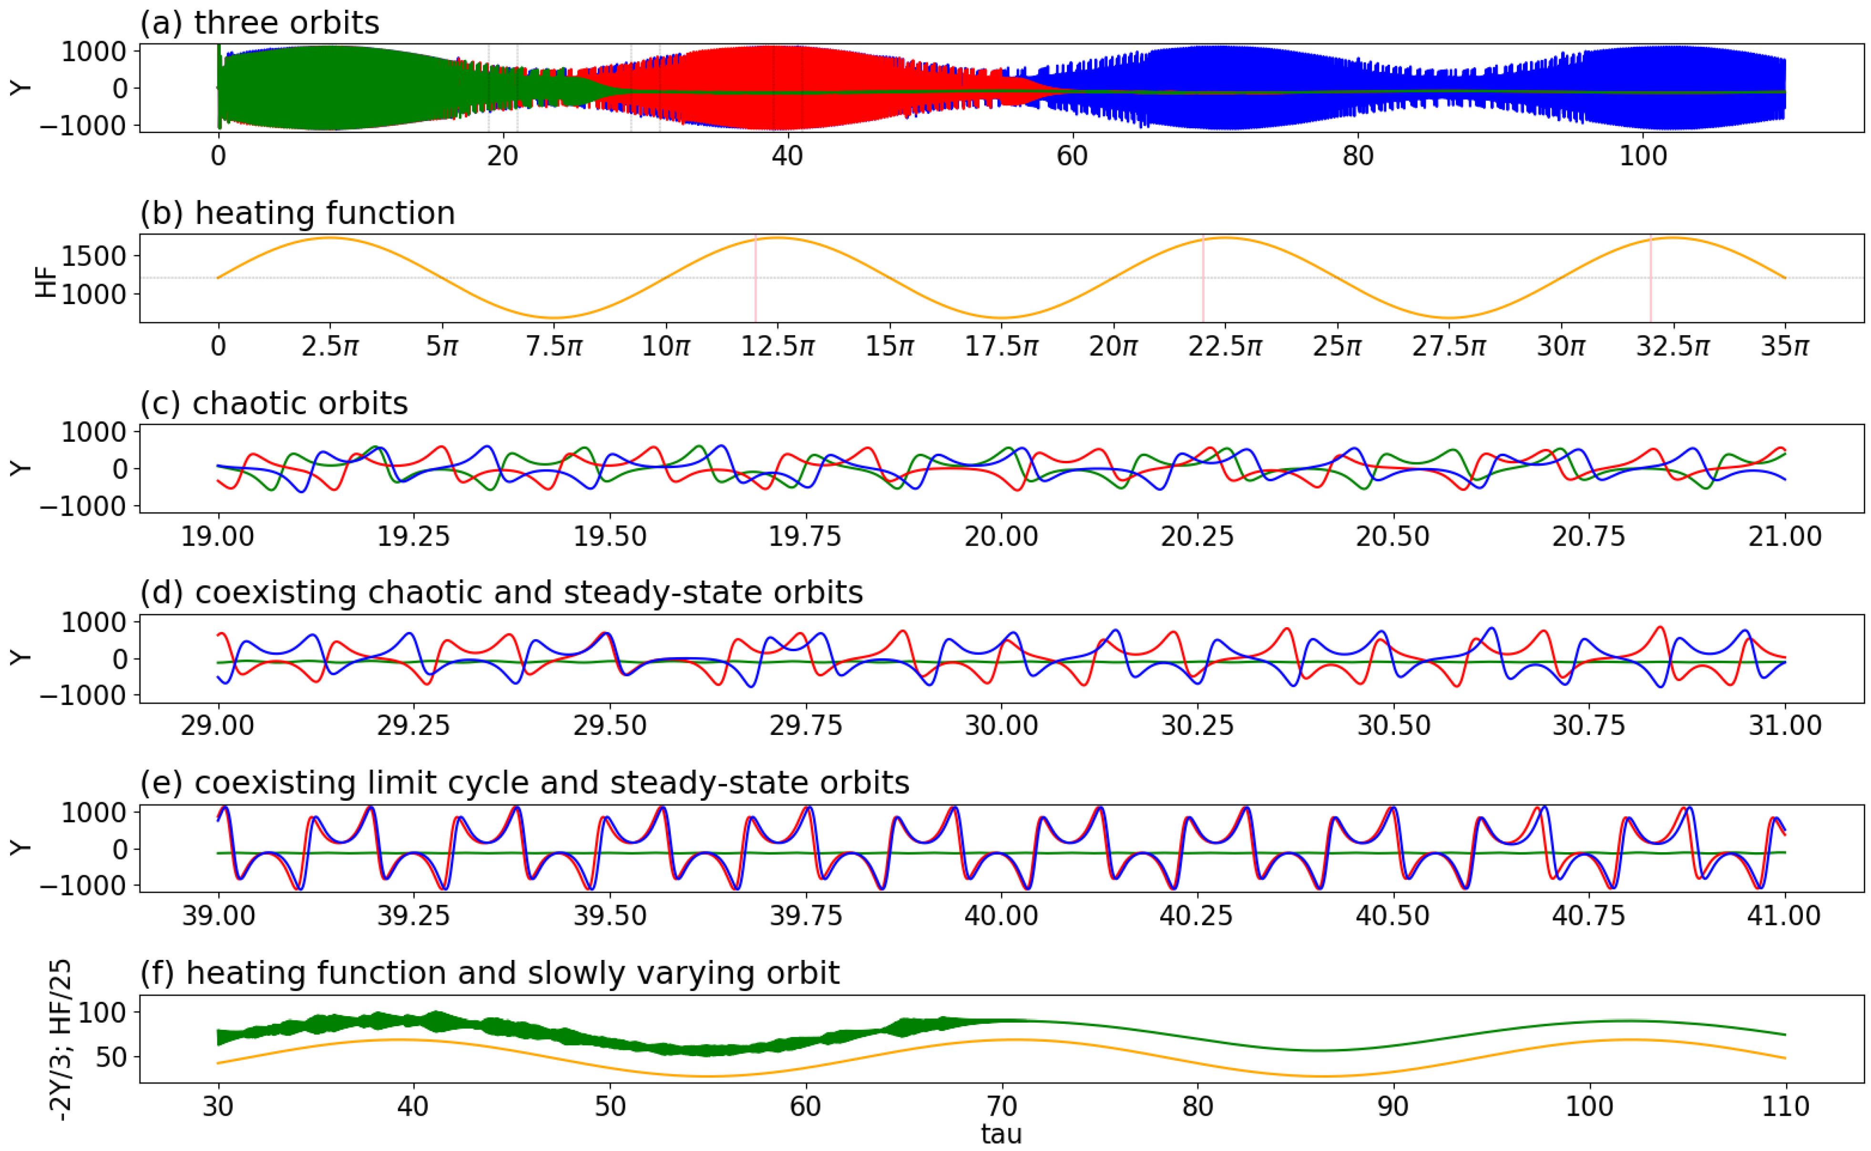
Task: Click the '1500' y-tick label in panel b
Action: 93,256
